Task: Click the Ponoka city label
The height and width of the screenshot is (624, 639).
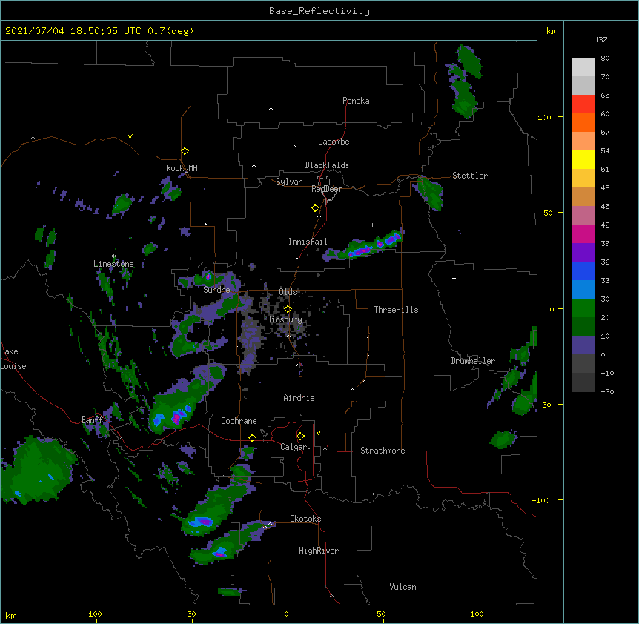Action: [x=356, y=101]
